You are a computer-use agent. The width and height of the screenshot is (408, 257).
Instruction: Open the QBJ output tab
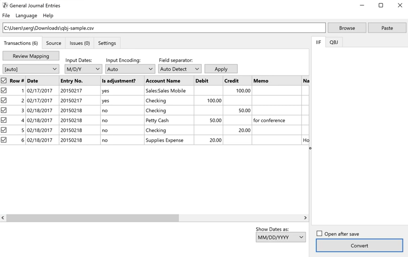point(334,42)
